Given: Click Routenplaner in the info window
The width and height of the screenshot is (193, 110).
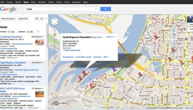Looking at the screenshot, I should coord(68,57).
